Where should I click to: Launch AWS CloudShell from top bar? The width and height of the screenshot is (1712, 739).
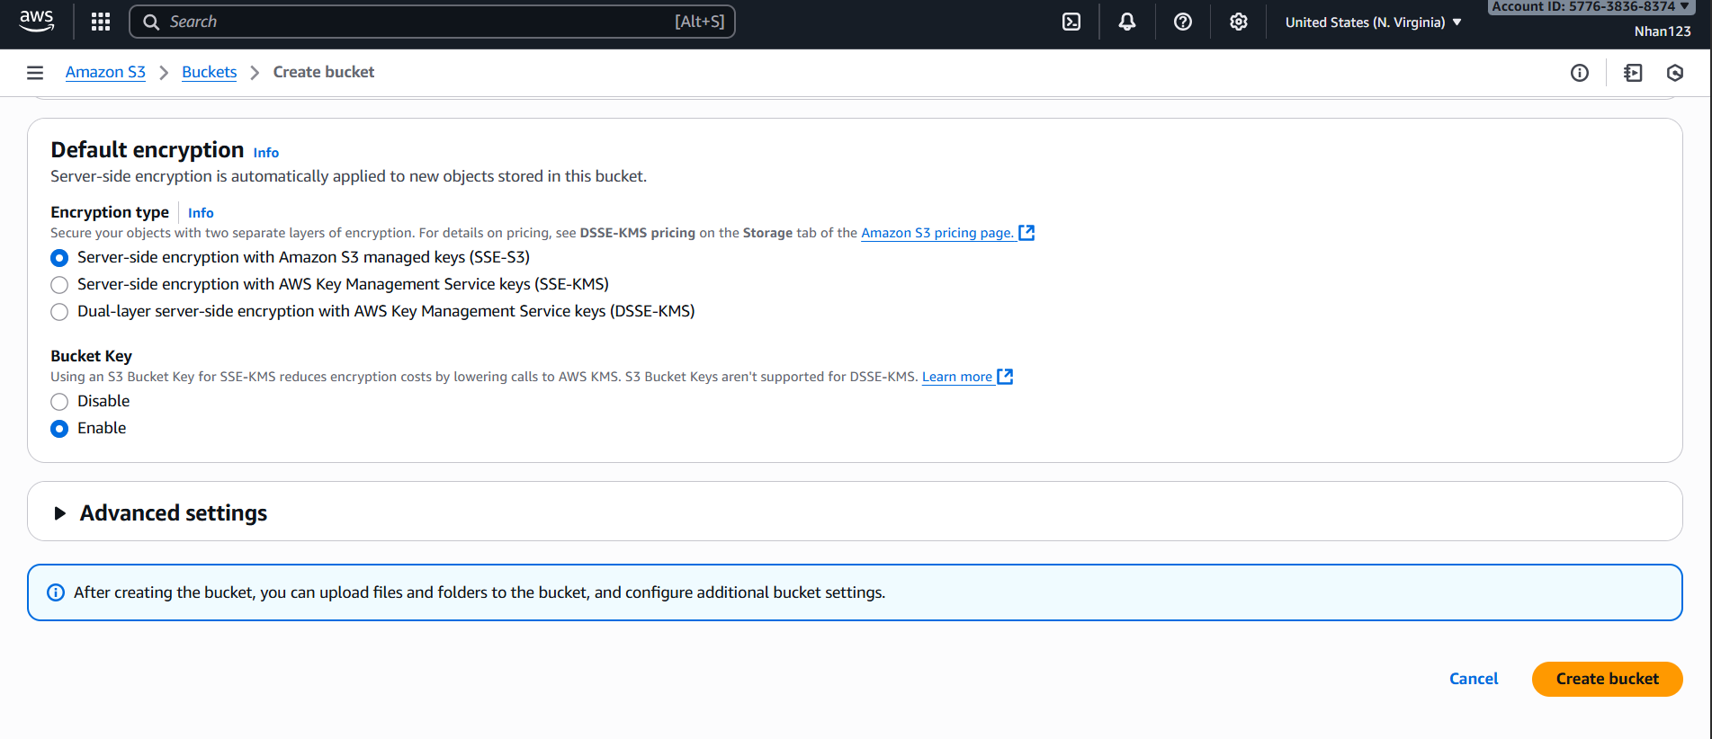coord(1071,22)
